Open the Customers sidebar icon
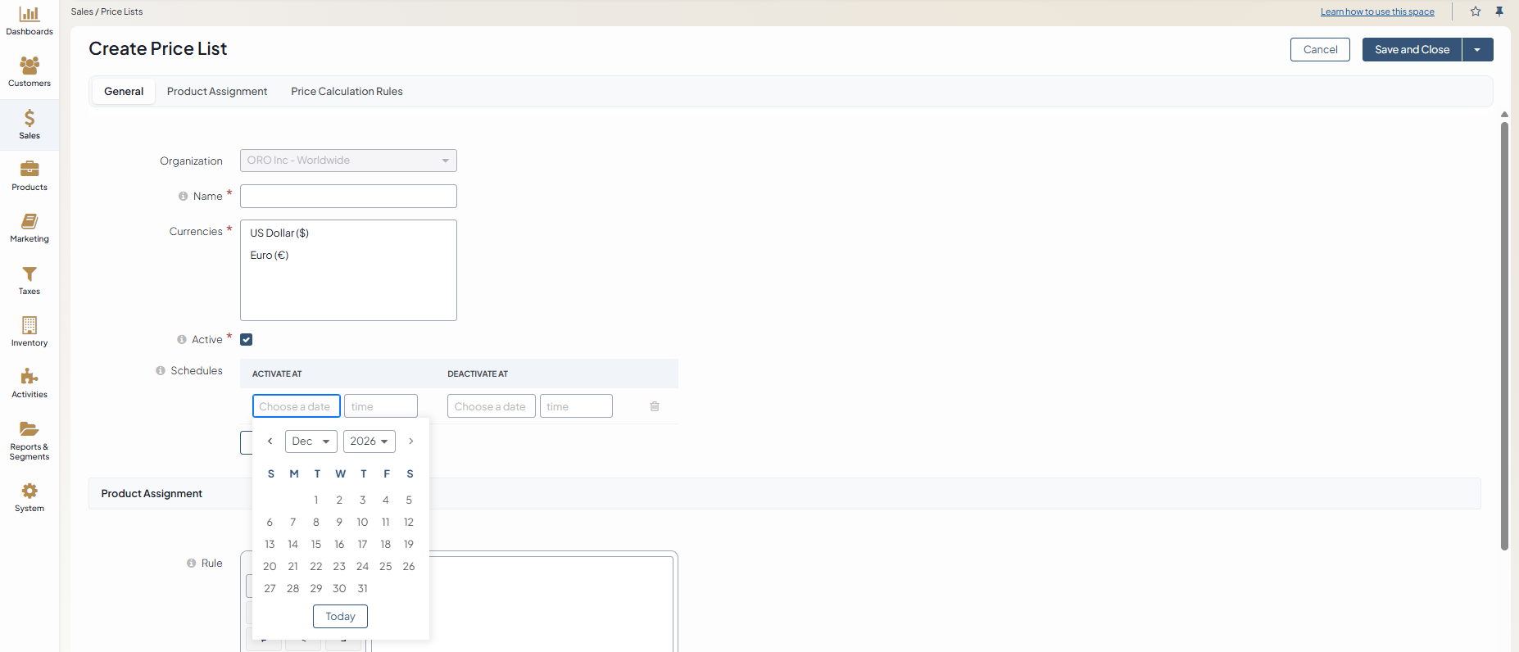 (29, 65)
